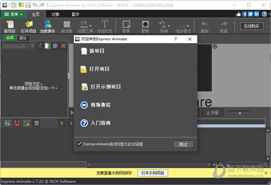Click the save icon in title bar
The height and width of the screenshot is (185, 271).
[28, 5]
